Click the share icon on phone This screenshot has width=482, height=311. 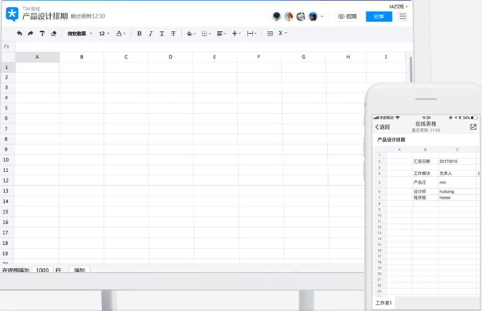[473, 127]
